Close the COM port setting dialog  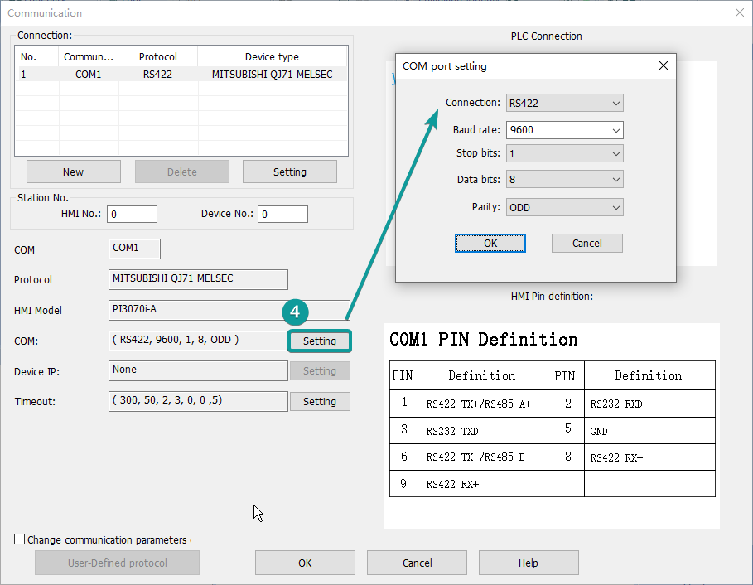[663, 65]
